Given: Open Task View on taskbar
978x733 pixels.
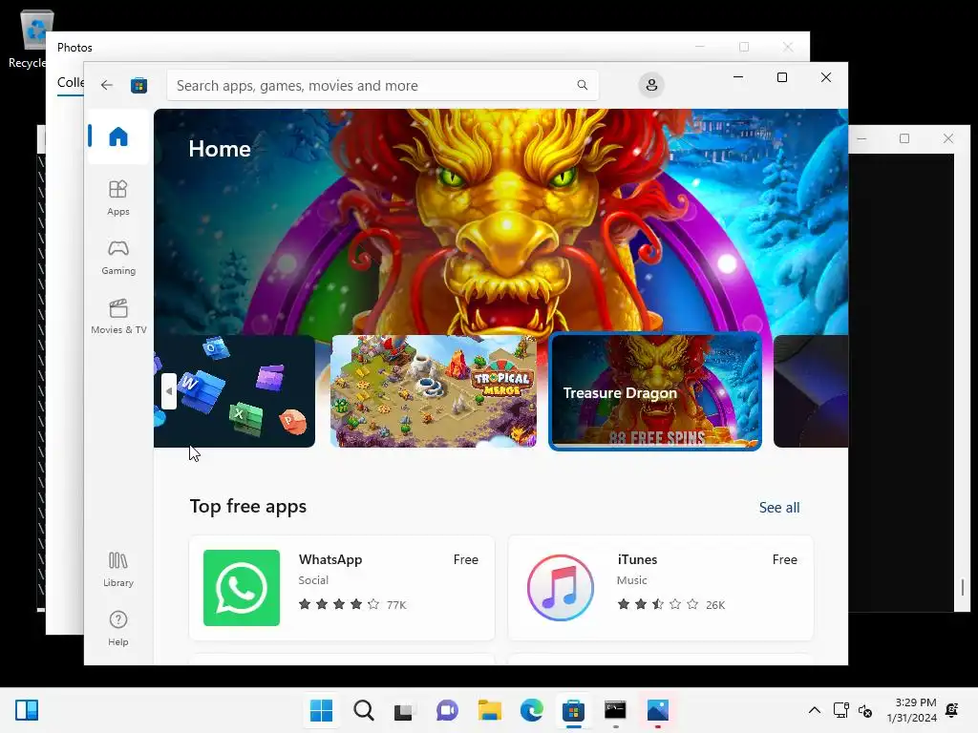Looking at the screenshot, I should click(404, 710).
